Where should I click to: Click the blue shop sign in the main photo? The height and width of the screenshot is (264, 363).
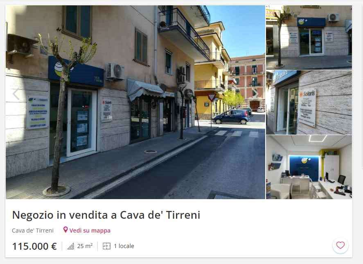[x=76, y=72]
